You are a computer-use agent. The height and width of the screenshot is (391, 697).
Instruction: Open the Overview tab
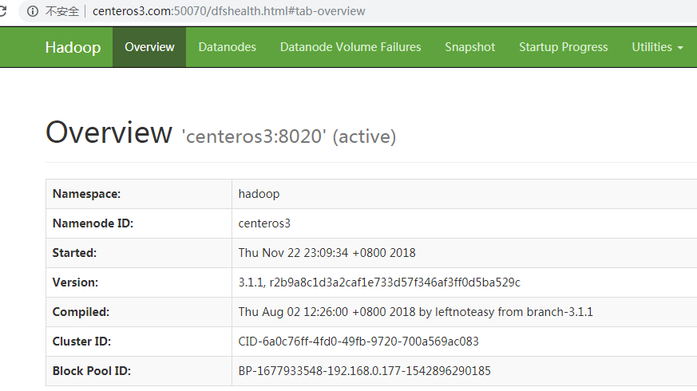(149, 47)
